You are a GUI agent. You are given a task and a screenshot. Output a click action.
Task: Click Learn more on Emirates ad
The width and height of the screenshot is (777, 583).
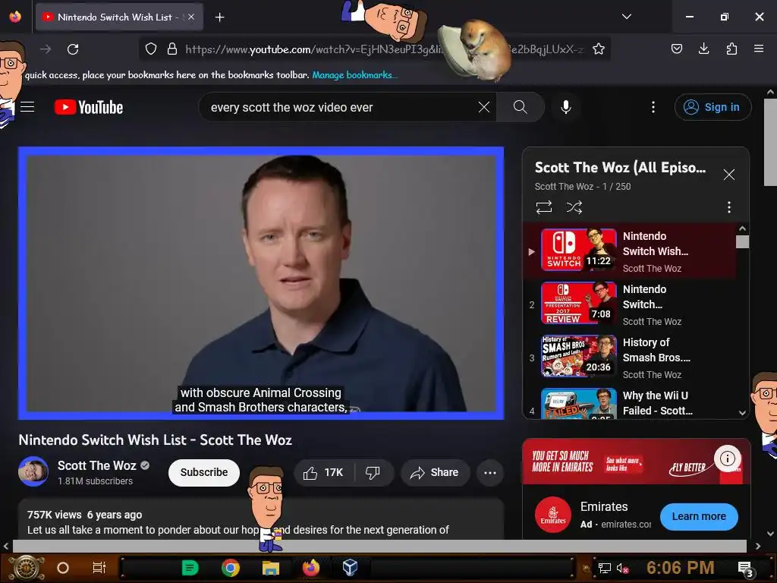tap(699, 516)
